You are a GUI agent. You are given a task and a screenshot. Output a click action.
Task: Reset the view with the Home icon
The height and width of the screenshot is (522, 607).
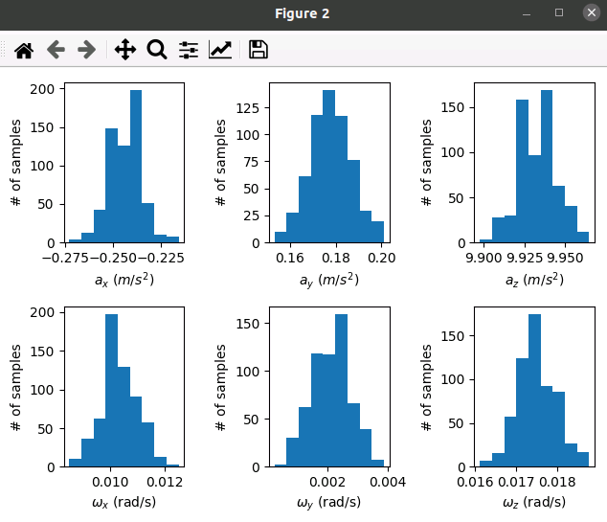pyautogui.click(x=24, y=50)
